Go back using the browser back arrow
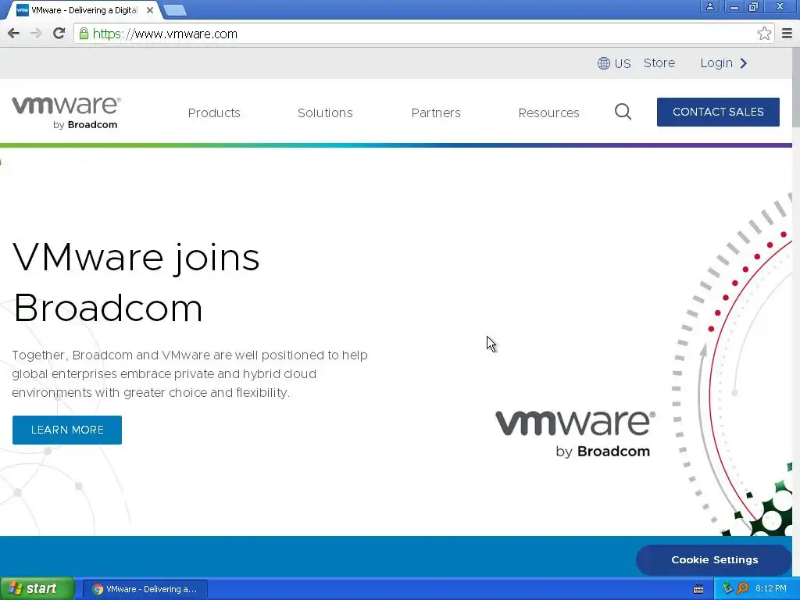The image size is (800, 600). click(14, 34)
